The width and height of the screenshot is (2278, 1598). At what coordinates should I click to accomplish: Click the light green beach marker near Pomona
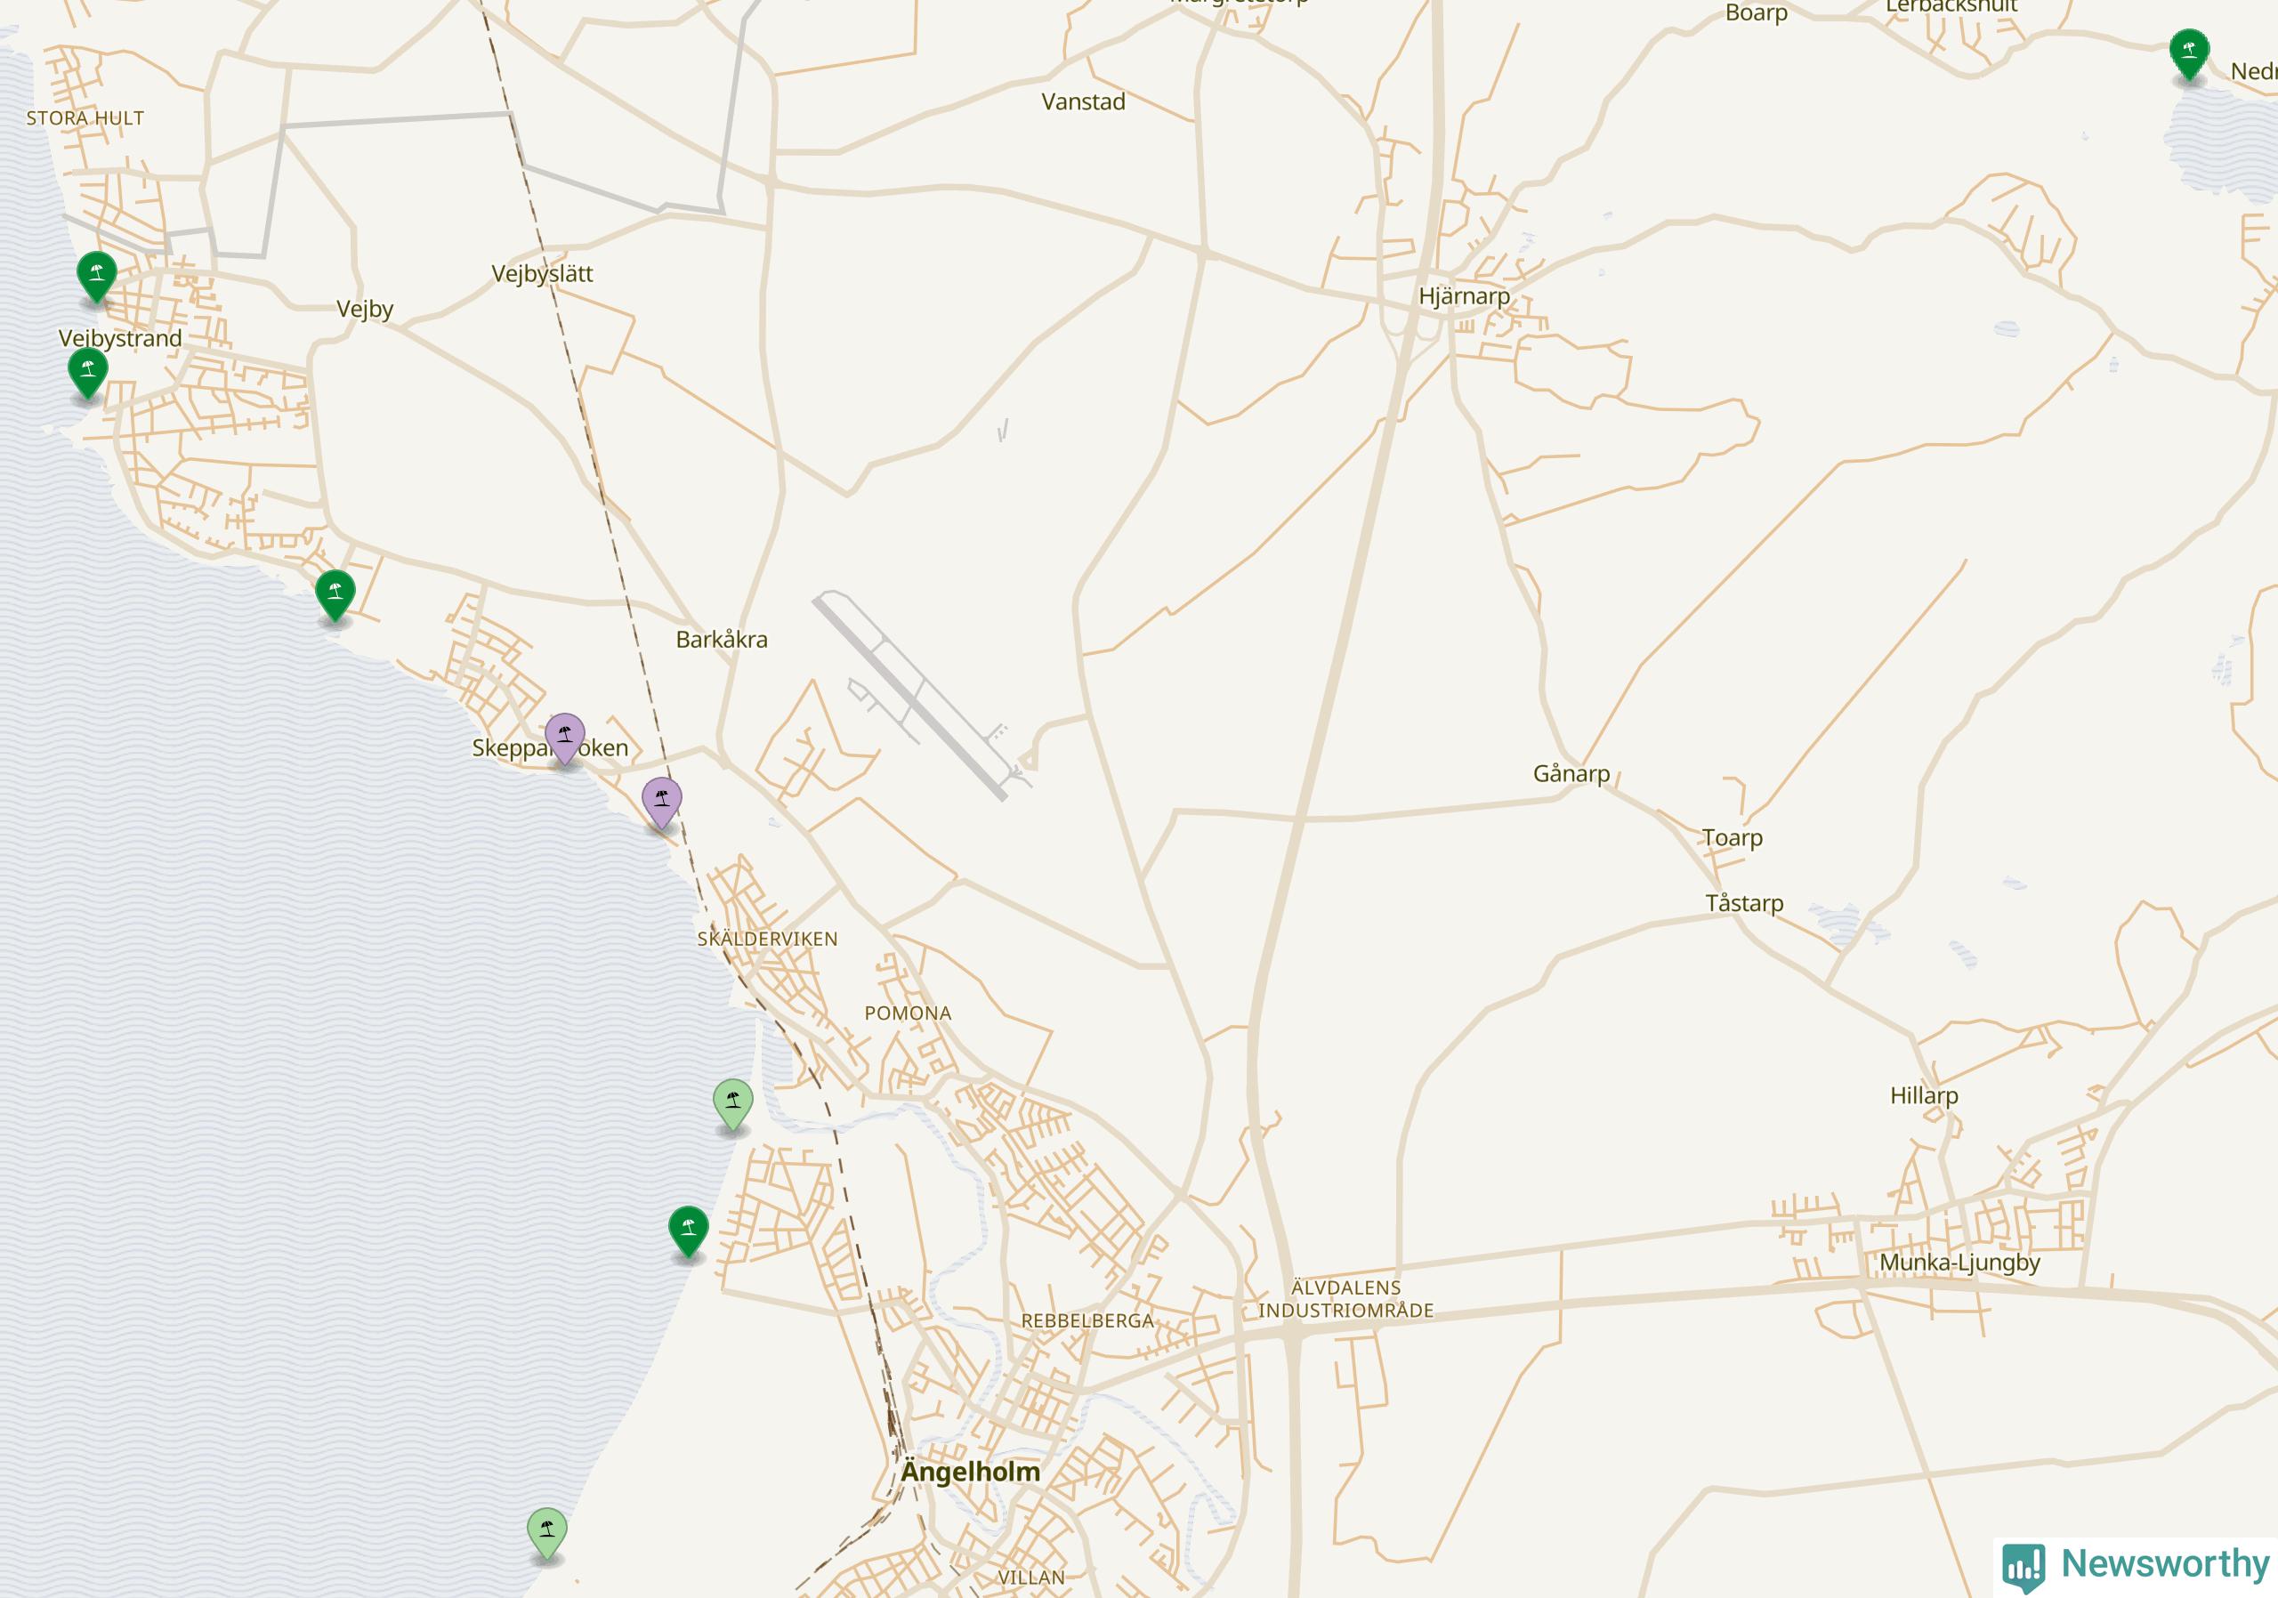(733, 1103)
